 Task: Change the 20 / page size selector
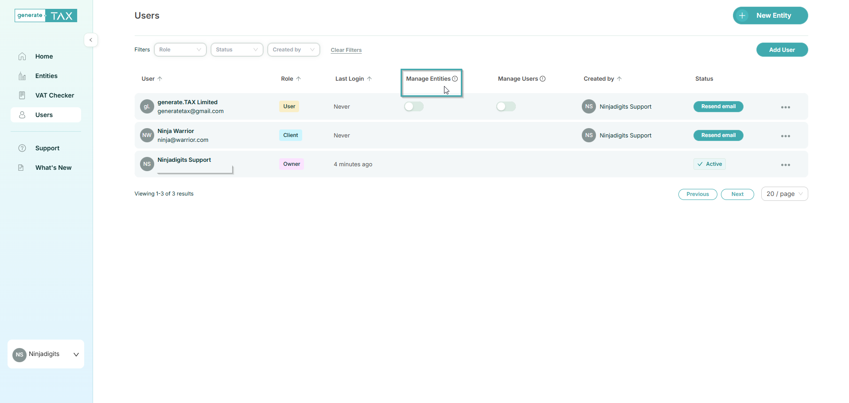[784, 194]
